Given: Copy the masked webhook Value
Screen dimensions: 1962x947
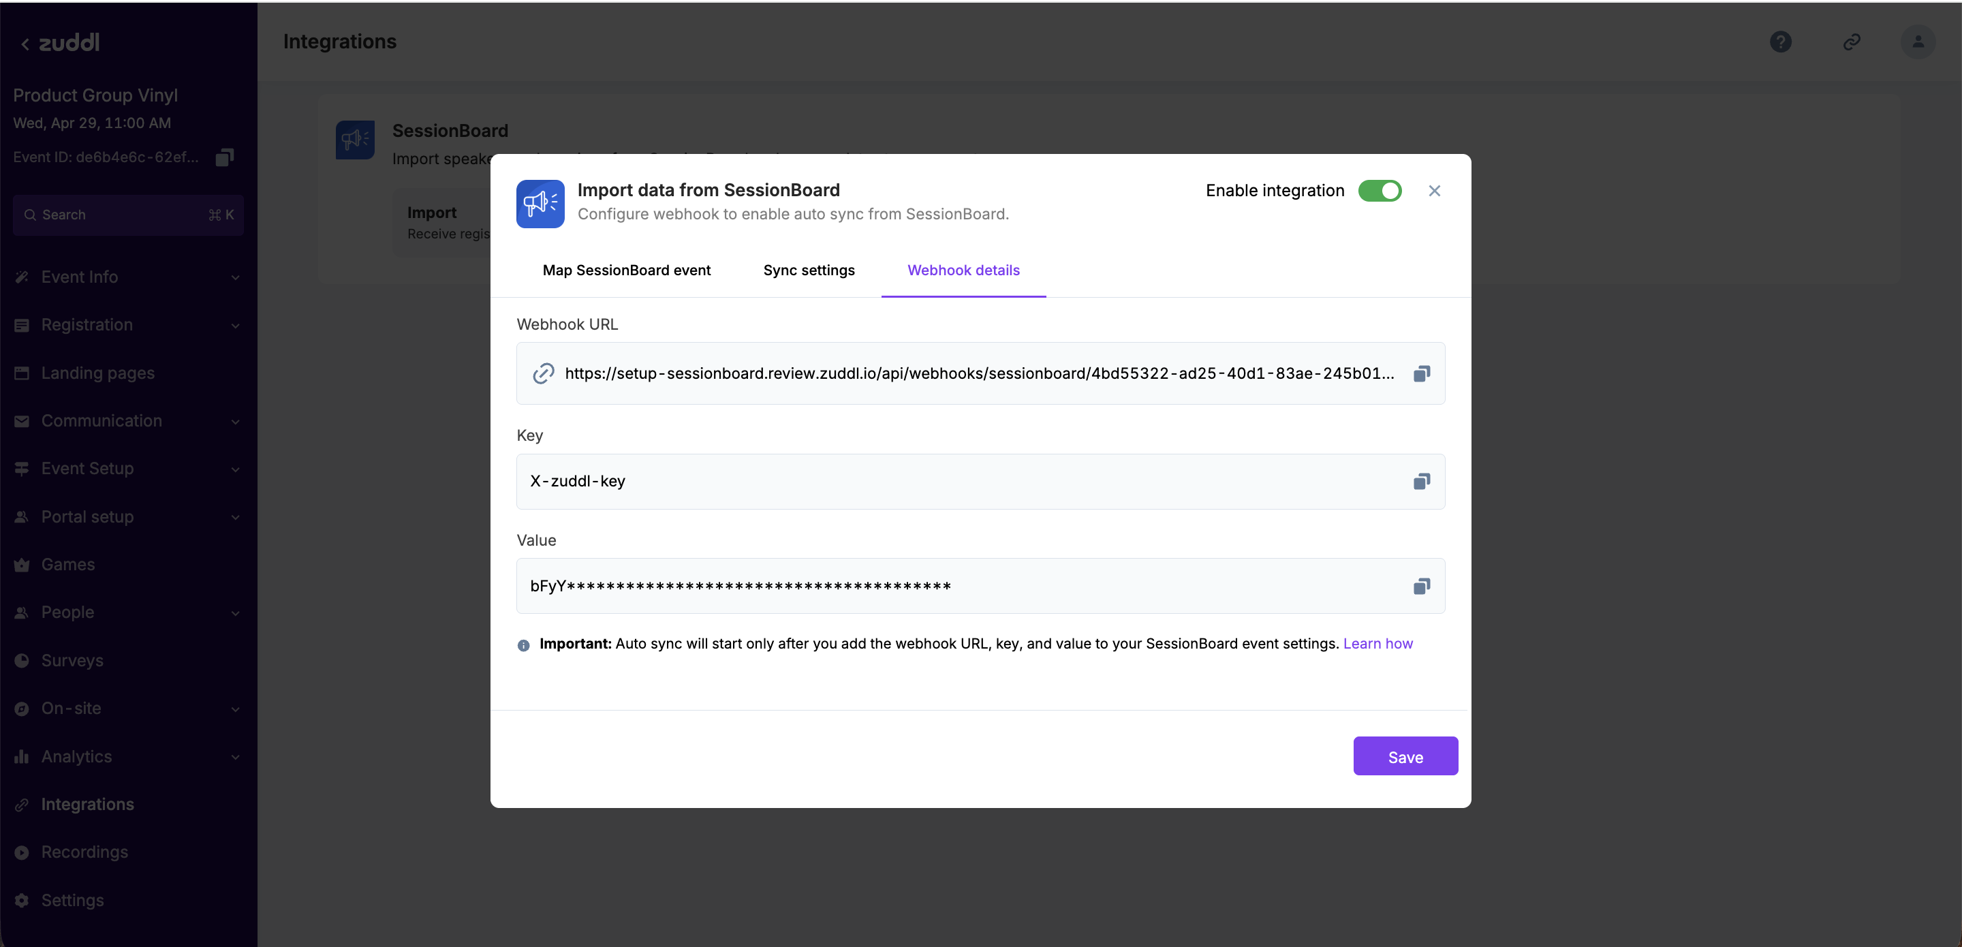Looking at the screenshot, I should click(1421, 586).
